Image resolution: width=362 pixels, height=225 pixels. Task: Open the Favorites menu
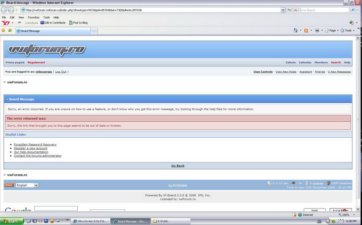click(x=34, y=17)
